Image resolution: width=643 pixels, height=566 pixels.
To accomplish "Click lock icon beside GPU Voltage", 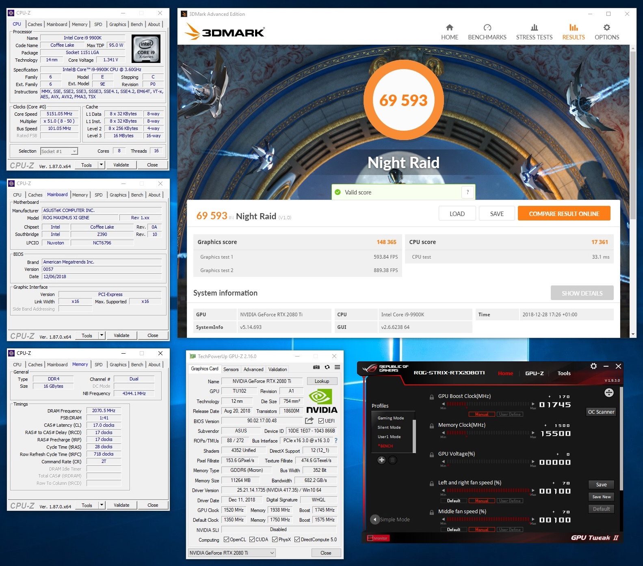I will 431,454.
